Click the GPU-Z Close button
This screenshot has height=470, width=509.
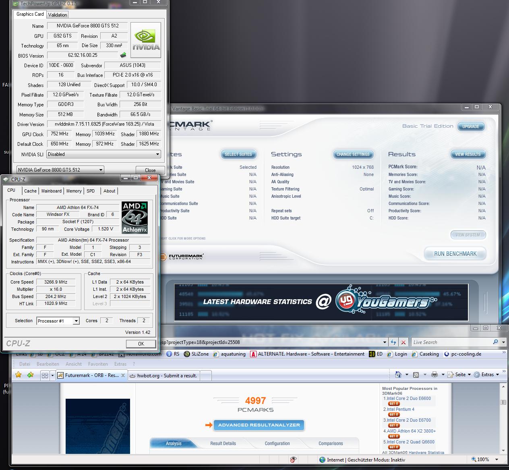[150, 170]
